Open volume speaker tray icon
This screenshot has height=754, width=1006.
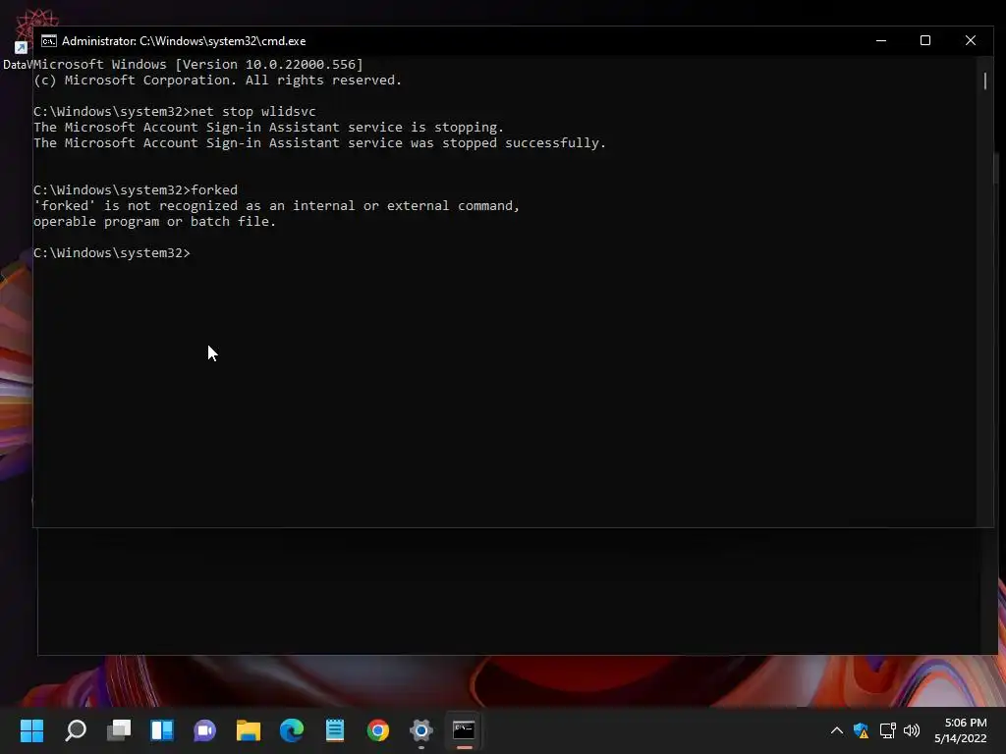tap(912, 730)
